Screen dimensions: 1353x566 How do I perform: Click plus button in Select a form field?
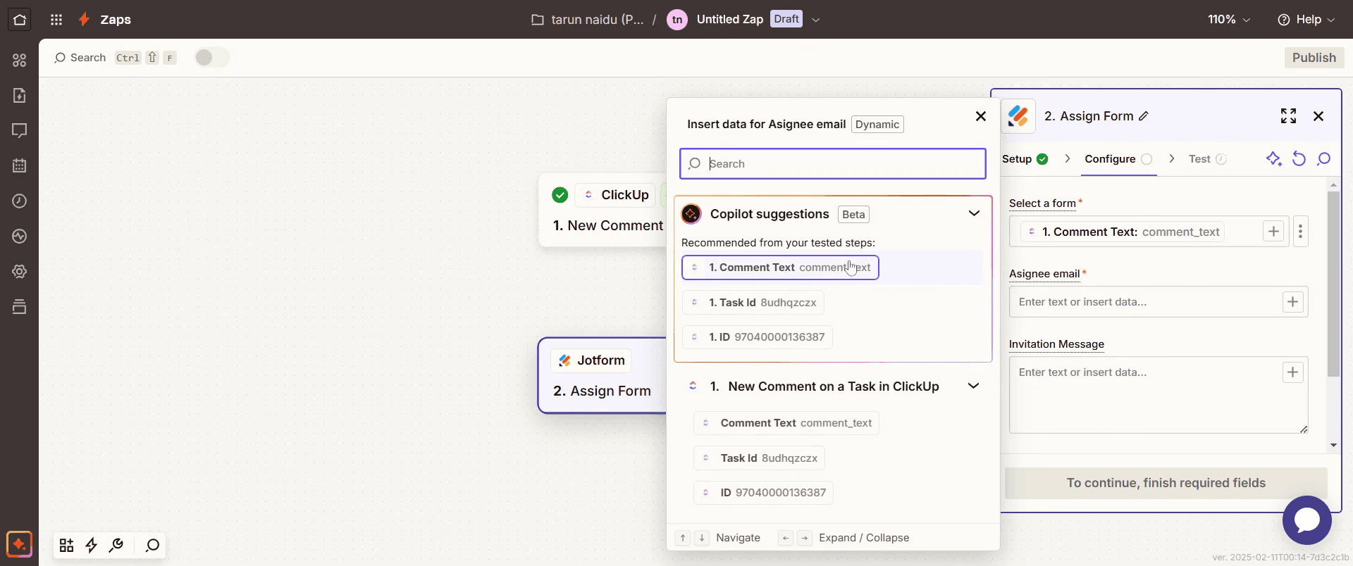coord(1273,232)
